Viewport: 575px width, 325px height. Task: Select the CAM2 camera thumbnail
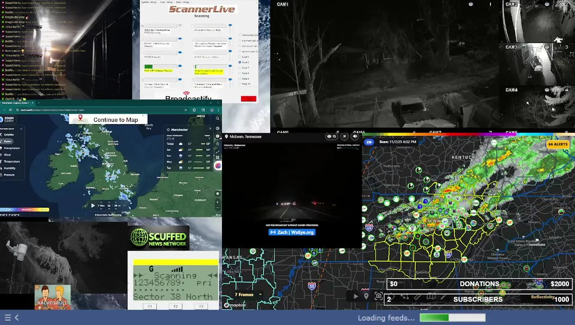point(538,21)
